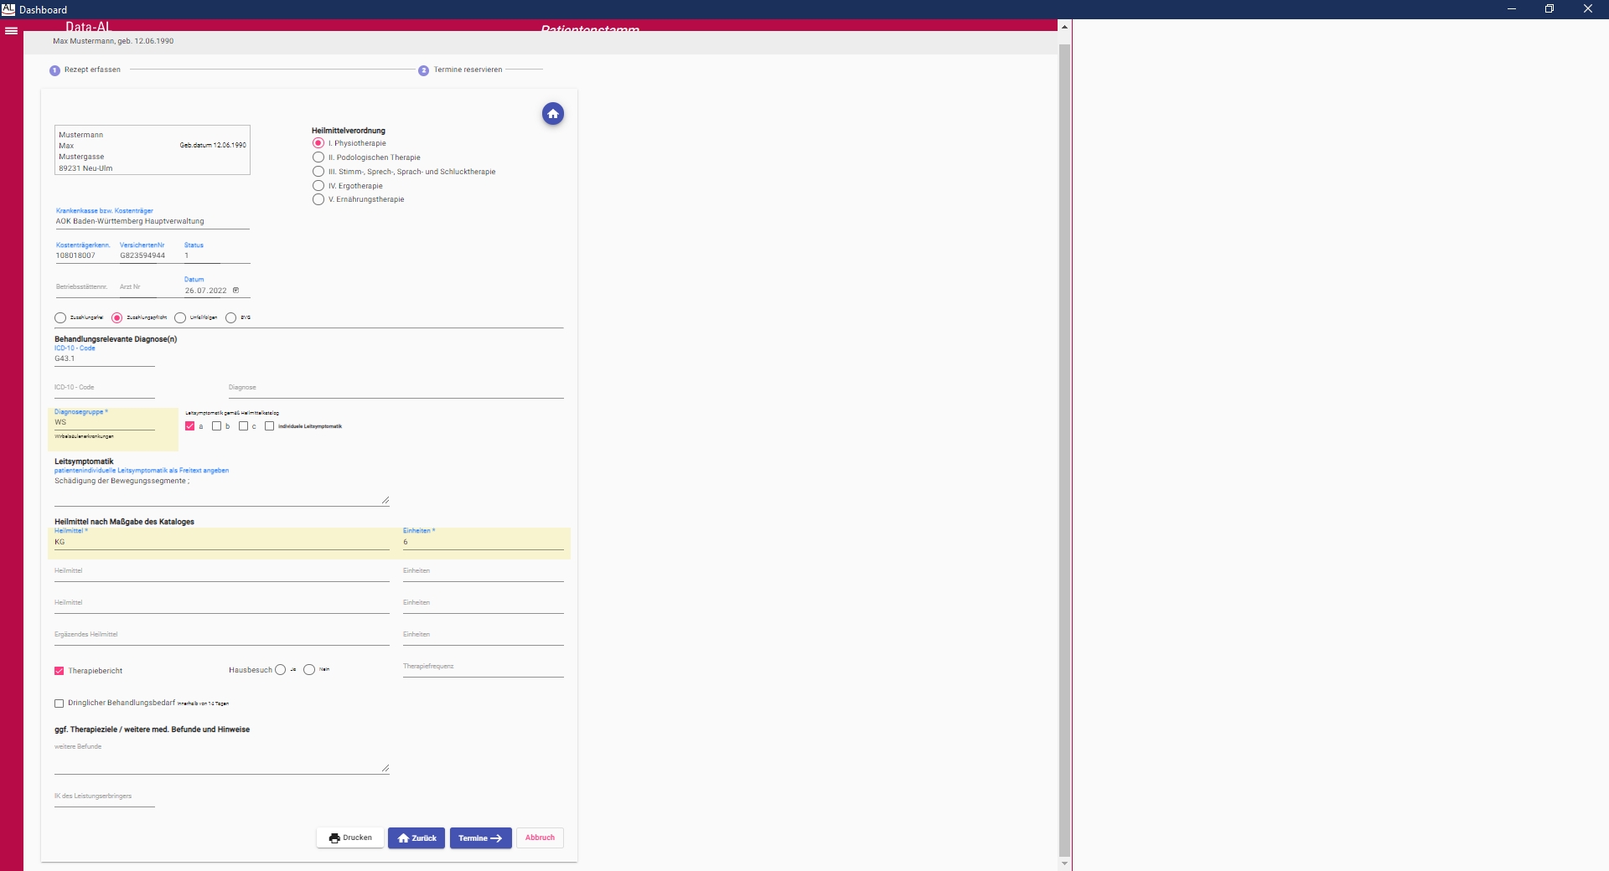Click the Therapiefrequenz field
Screen dimensions: 1609x871
tap(484, 668)
